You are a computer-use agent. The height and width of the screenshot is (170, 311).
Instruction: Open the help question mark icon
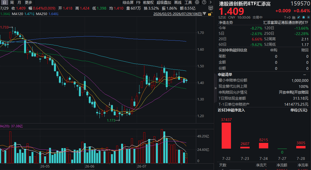tap(204, 2)
